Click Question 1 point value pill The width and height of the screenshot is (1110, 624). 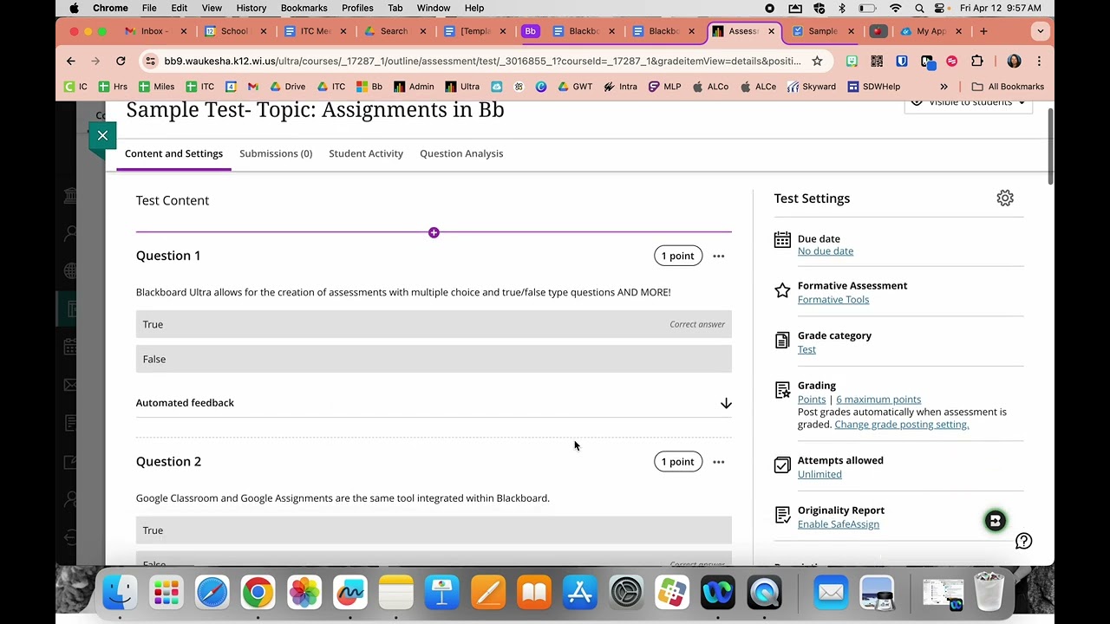coord(677,256)
